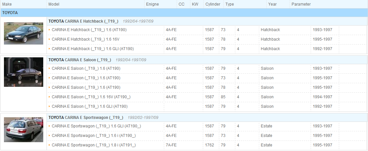The height and width of the screenshot is (151, 368).
Task: Click the KW column header
Action: point(195,4)
